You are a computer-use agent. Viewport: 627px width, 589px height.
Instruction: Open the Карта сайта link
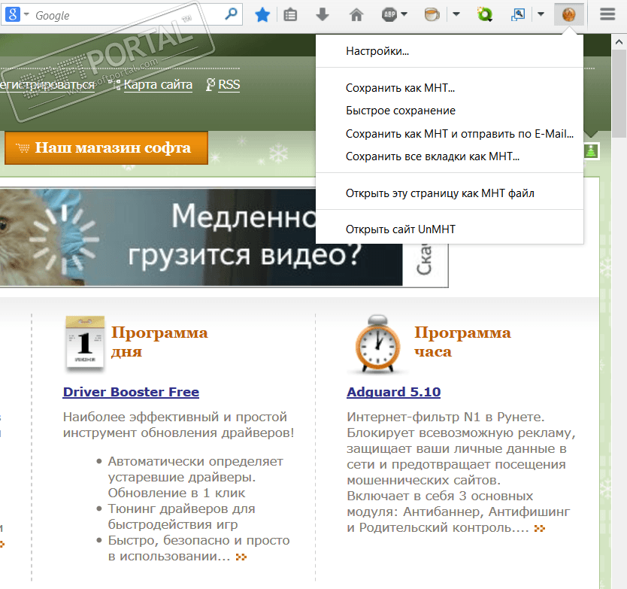[158, 85]
